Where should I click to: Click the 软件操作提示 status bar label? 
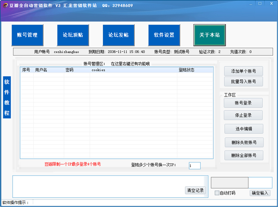point(15,202)
